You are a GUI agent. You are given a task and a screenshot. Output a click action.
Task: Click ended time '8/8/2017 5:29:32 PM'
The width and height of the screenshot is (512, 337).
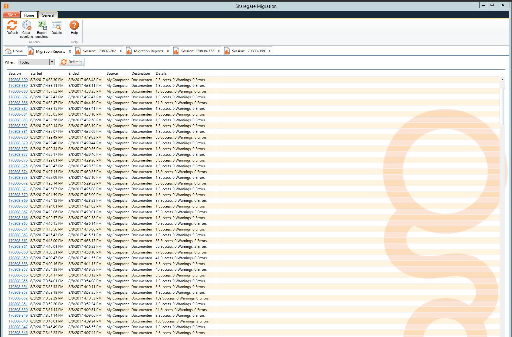(85, 183)
